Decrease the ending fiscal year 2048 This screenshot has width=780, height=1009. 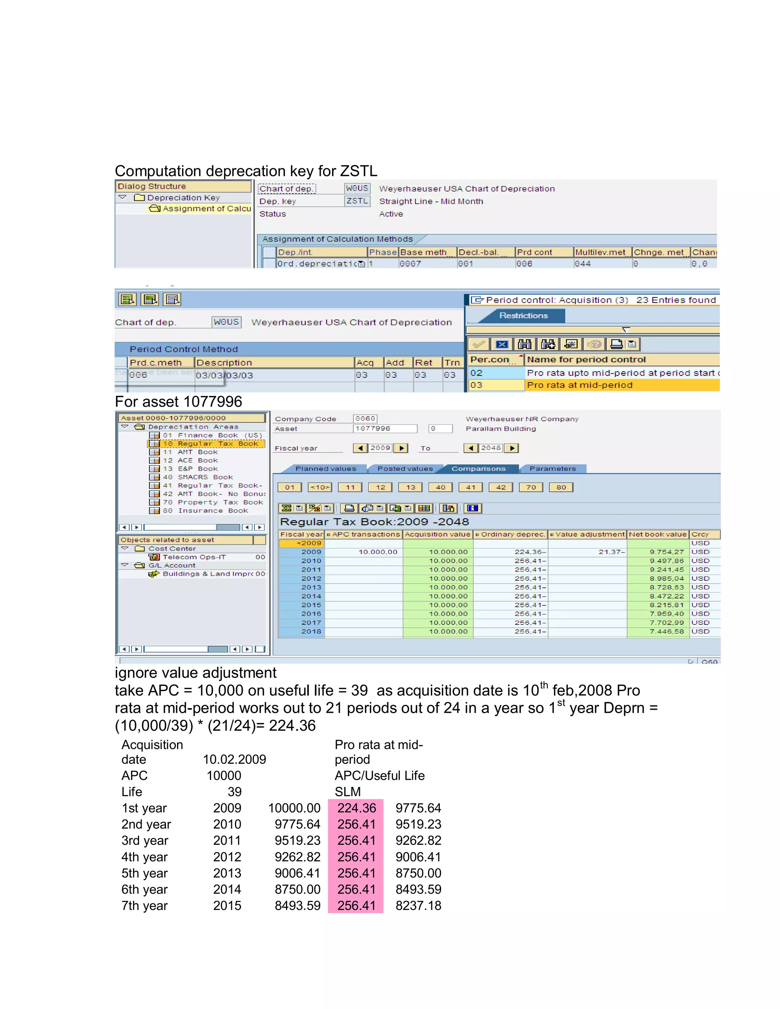[x=471, y=448]
